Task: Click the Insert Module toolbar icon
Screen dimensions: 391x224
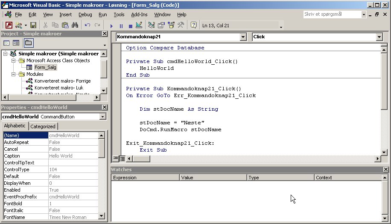Action: pos(18,25)
